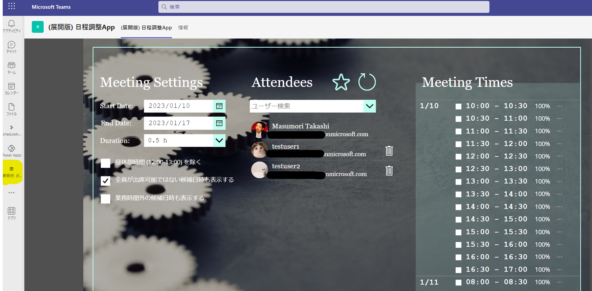Image resolution: width=592 pixels, height=291 pixels.
Task: Click the Meeting Times heading
Action: pos(467,82)
